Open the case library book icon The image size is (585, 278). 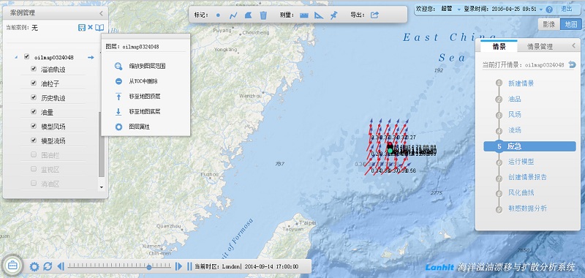click(x=99, y=28)
